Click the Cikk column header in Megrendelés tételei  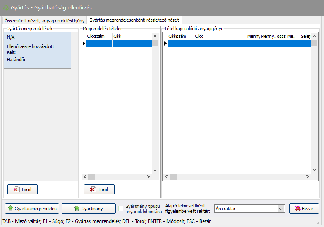[132, 36]
